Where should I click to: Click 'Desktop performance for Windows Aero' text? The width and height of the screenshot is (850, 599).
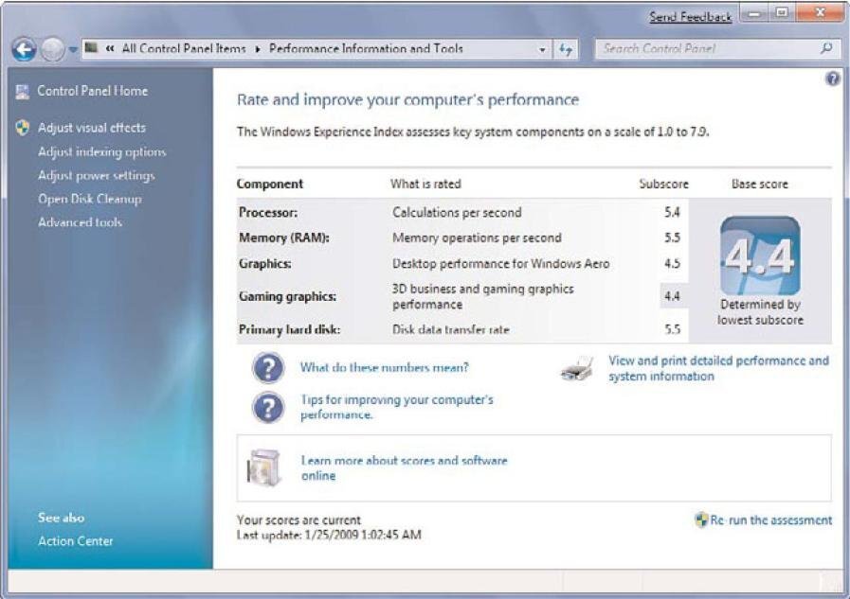pyautogui.click(x=501, y=264)
